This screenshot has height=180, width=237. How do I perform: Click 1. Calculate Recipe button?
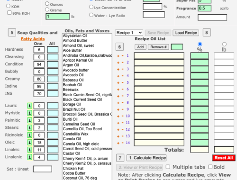[x=146, y=158]
